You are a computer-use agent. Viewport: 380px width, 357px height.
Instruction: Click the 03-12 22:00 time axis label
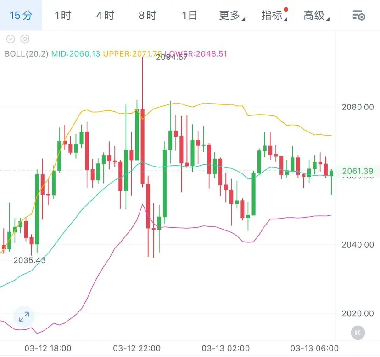(x=137, y=348)
